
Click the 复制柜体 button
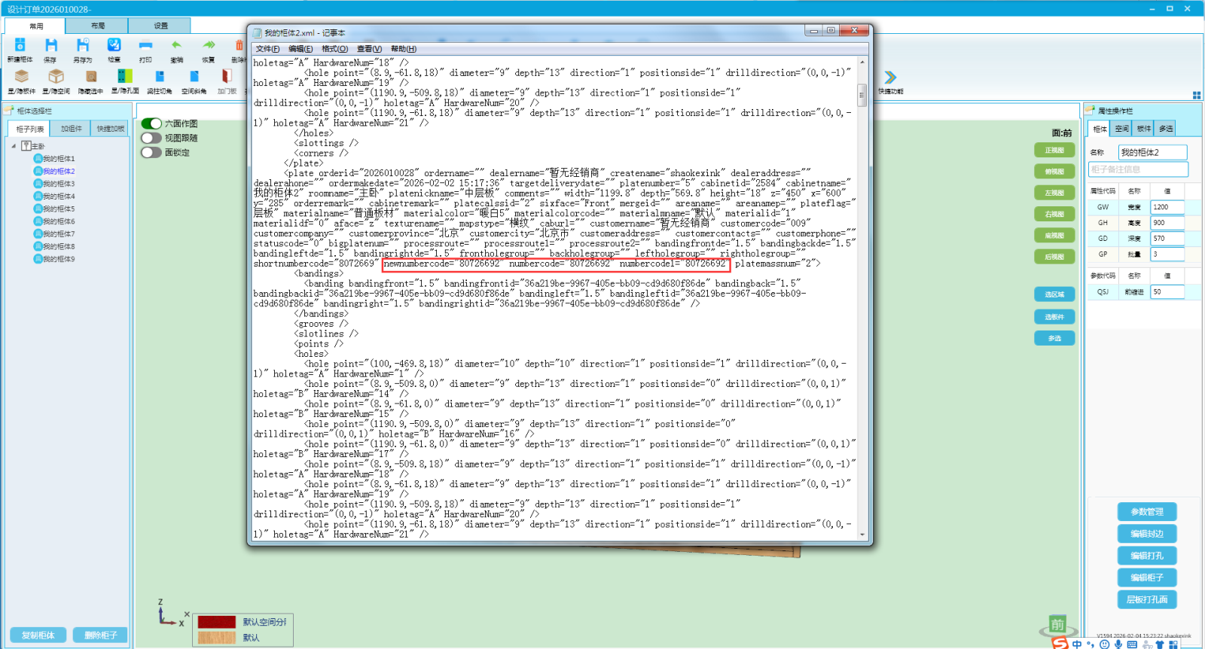[x=38, y=635]
